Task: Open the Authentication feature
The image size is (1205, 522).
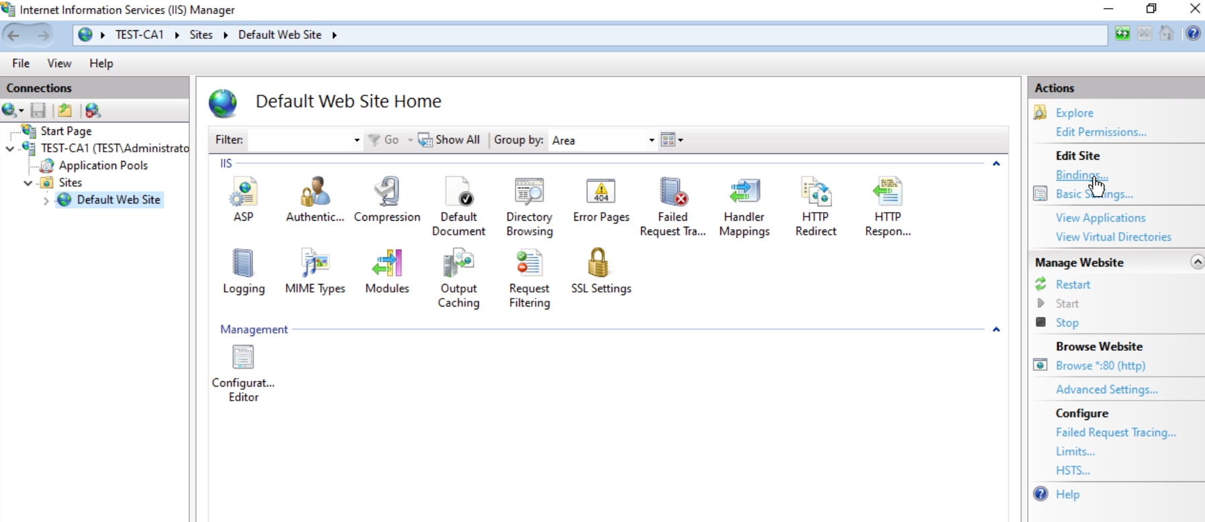Action: point(315,199)
